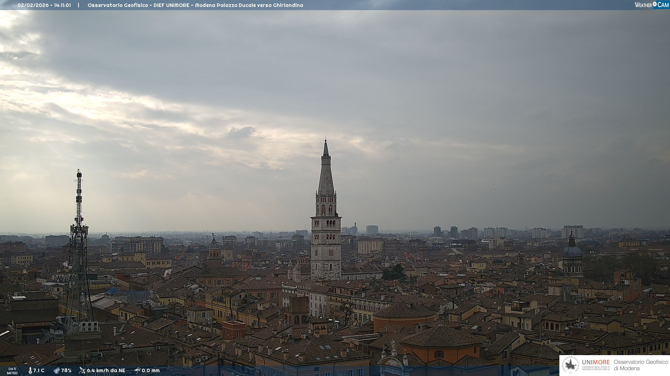This screenshot has width=670, height=376.
Task: Click the 7.1 C temperature reading
Action: pos(39,370)
